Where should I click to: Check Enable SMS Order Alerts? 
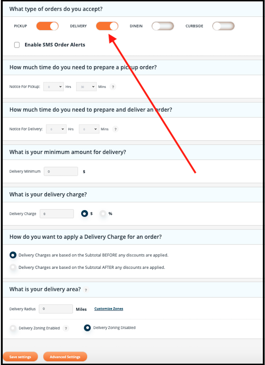(17, 45)
